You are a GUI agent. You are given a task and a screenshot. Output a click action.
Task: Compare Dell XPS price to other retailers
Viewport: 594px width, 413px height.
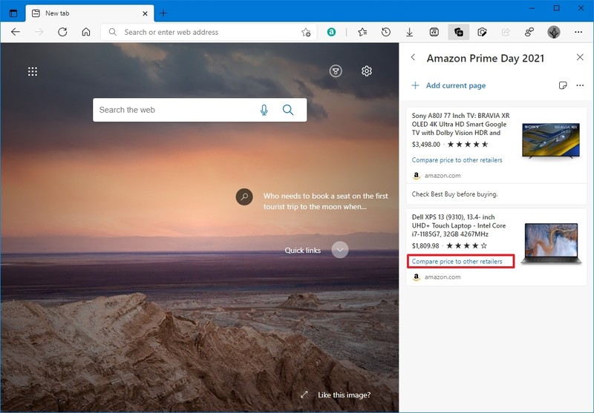pos(457,261)
